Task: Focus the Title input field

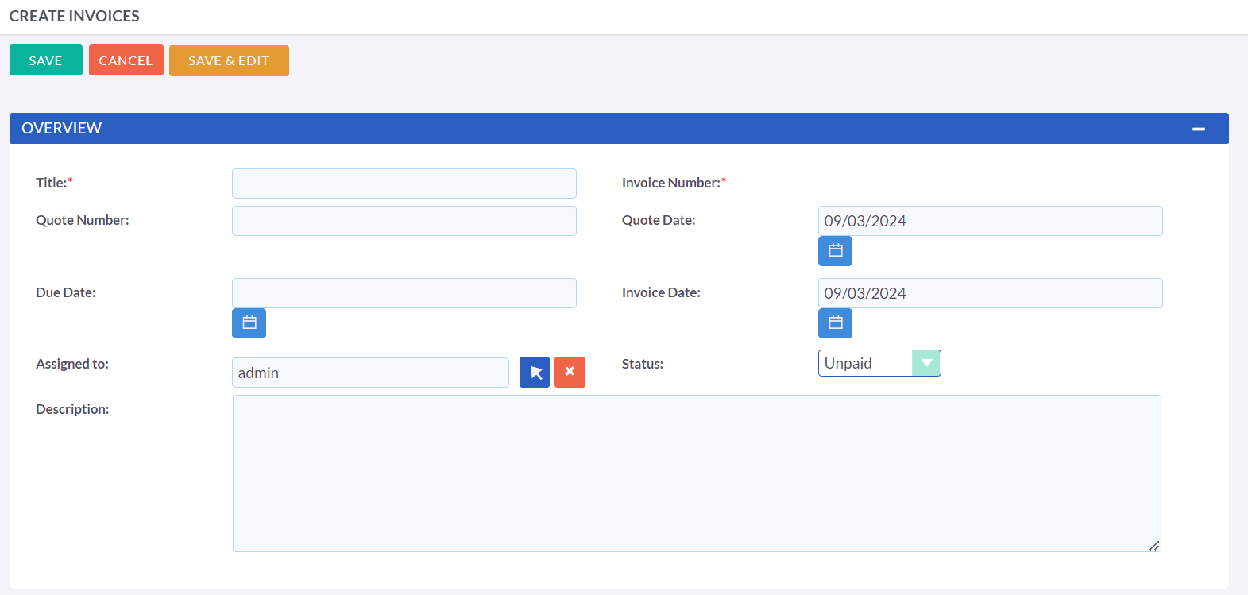Action: coord(404,184)
